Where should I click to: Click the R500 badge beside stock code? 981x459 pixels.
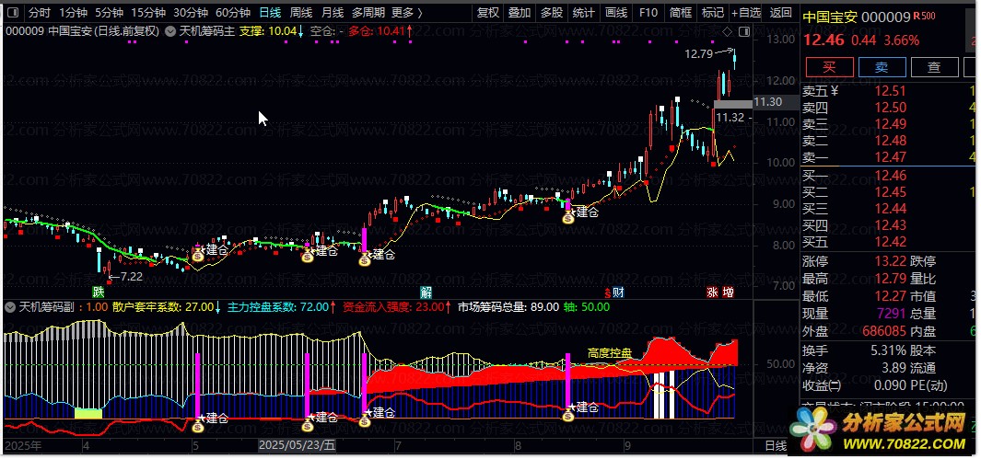tap(924, 17)
